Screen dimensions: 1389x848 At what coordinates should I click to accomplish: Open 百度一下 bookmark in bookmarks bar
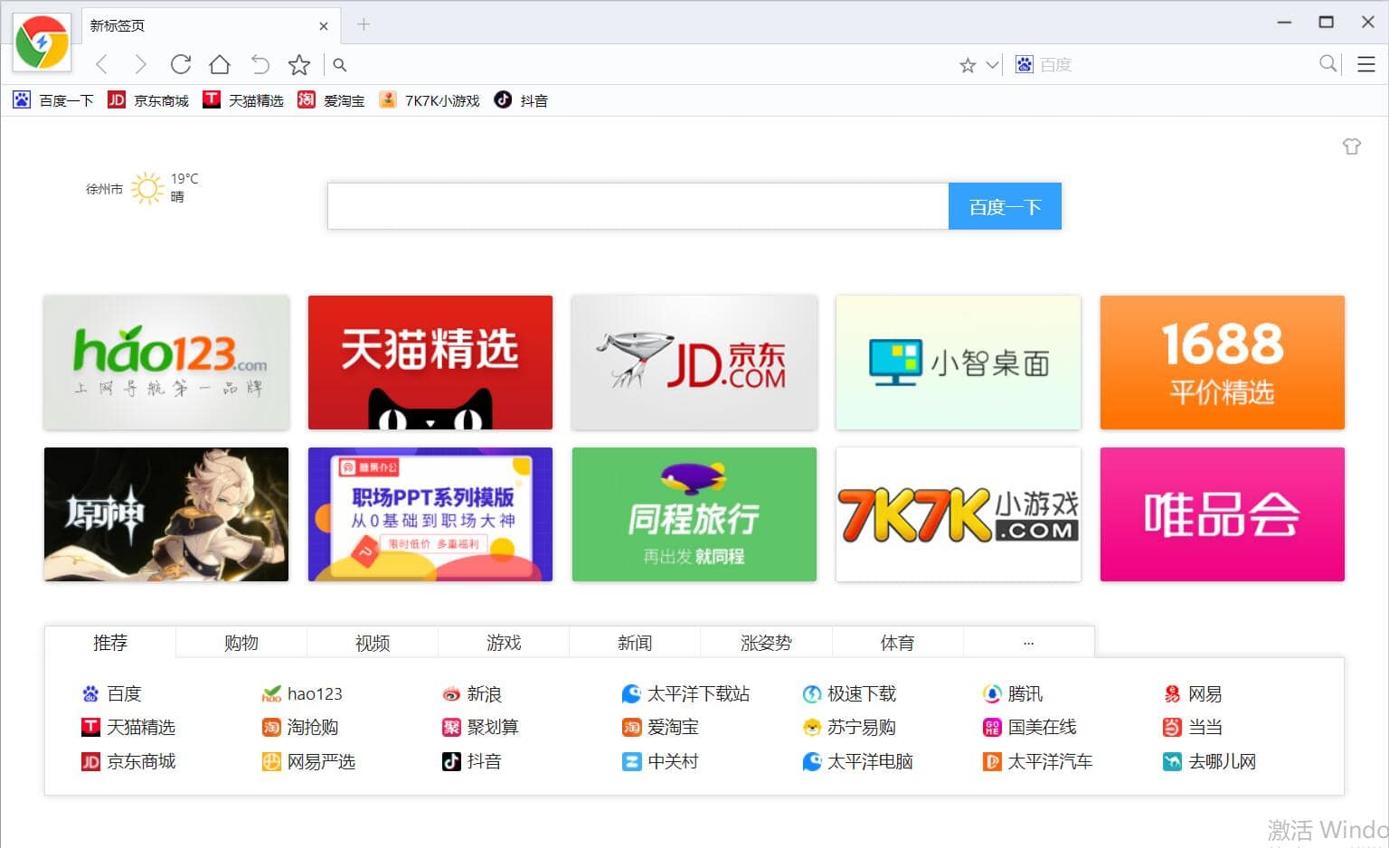pyautogui.click(x=53, y=100)
